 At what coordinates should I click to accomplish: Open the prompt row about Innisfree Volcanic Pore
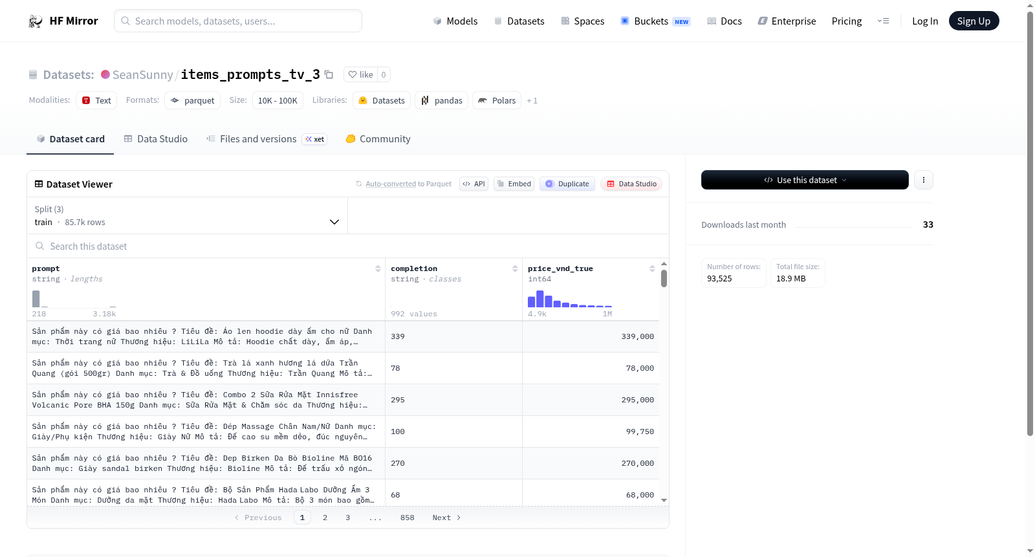tap(206, 400)
